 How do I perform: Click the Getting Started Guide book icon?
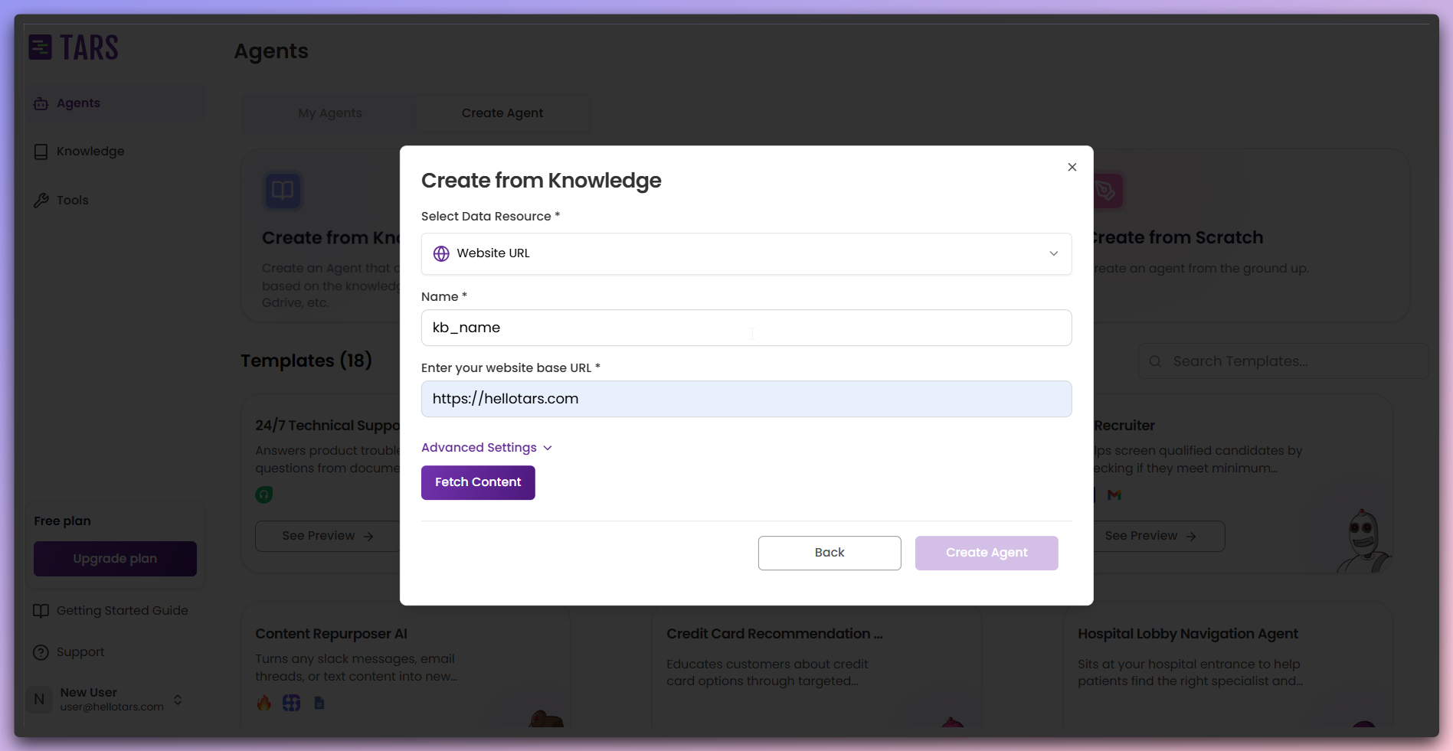pos(41,611)
